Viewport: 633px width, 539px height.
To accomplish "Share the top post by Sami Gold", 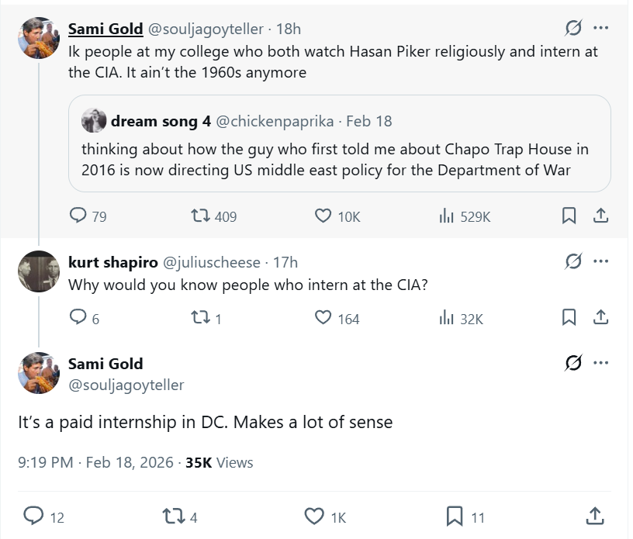I will pos(600,216).
